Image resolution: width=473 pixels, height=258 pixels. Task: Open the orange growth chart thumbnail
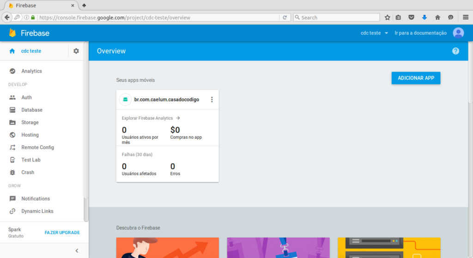[x=167, y=248]
